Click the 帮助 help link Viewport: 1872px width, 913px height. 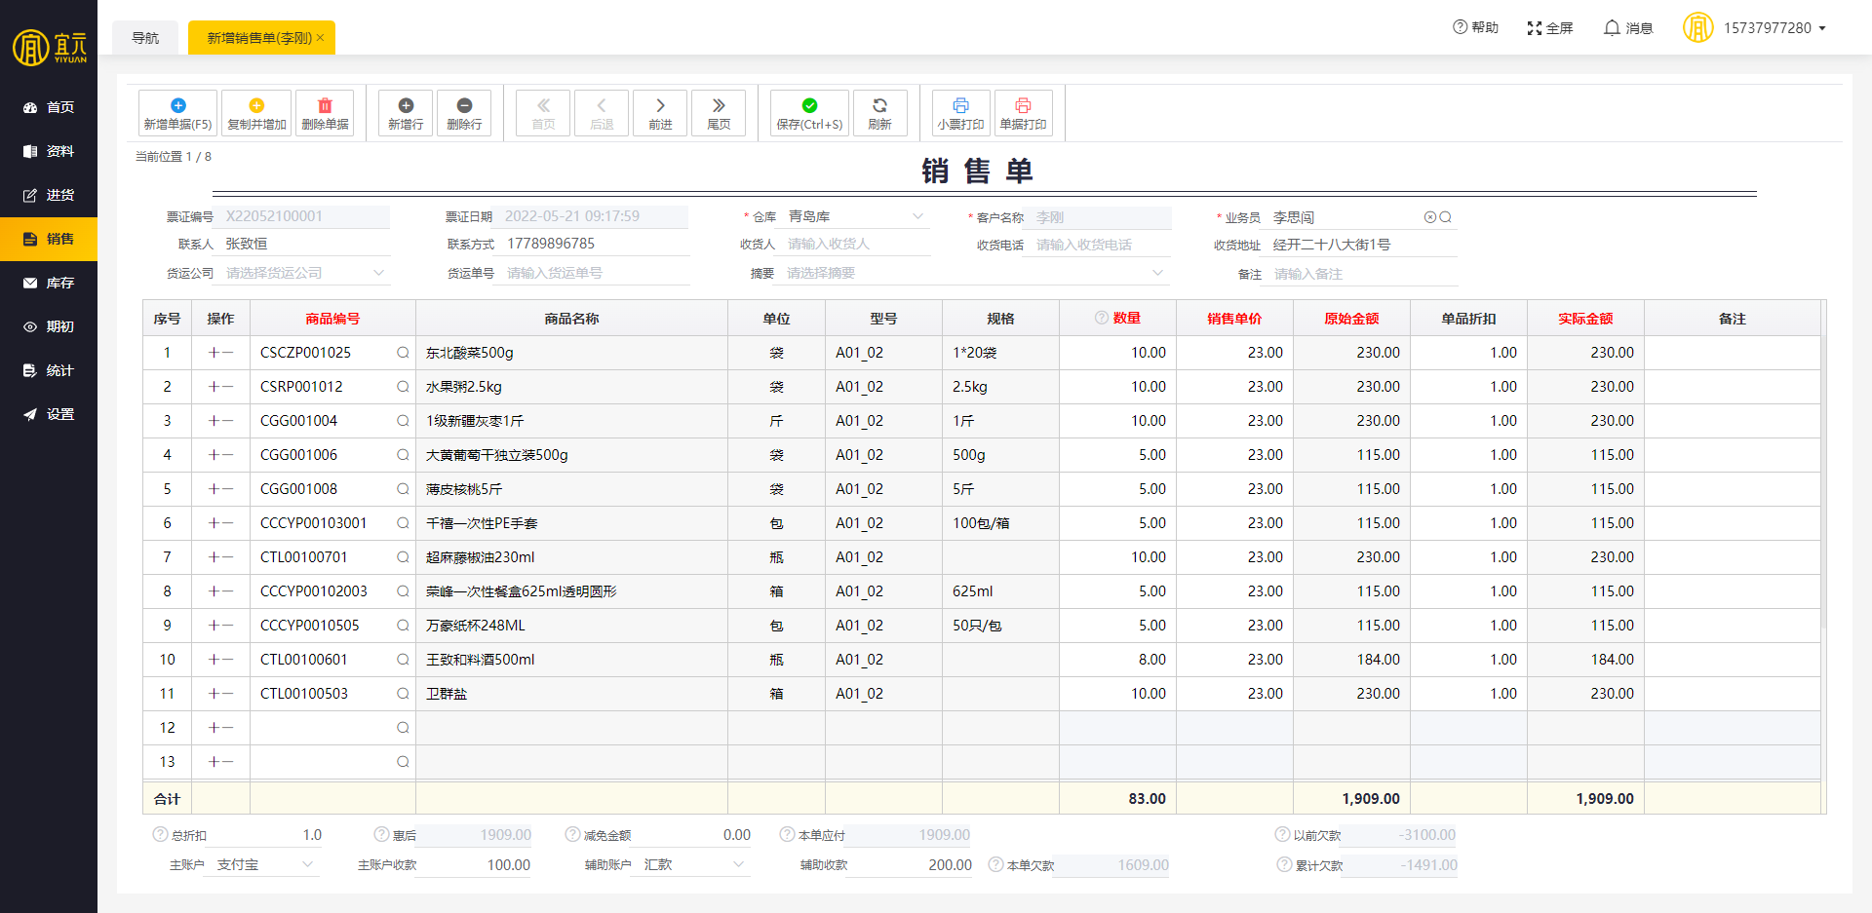tap(1475, 27)
